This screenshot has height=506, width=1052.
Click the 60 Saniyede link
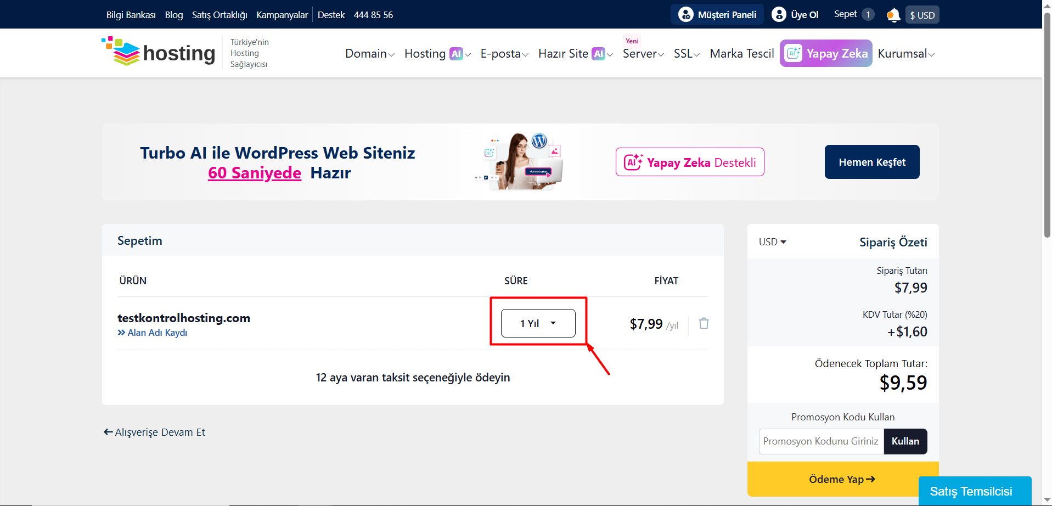click(255, 173)
